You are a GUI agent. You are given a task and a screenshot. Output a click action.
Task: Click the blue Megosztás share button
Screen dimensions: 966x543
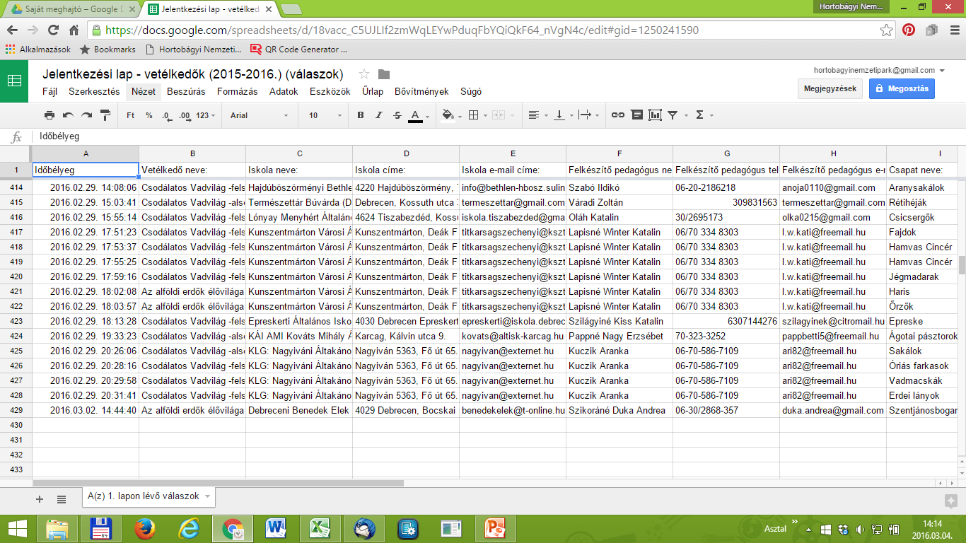click(x=902, y=89)
